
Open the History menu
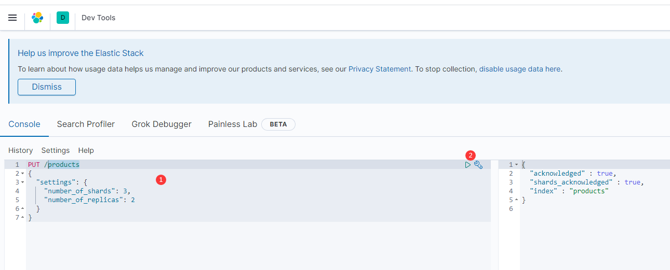(21, 150)
